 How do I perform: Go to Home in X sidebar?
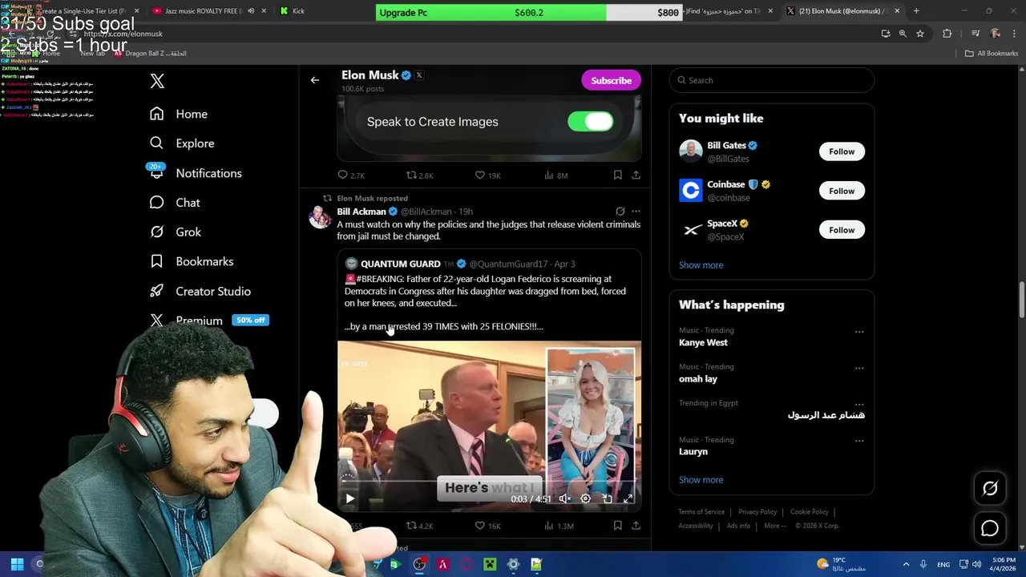[179, 114]
